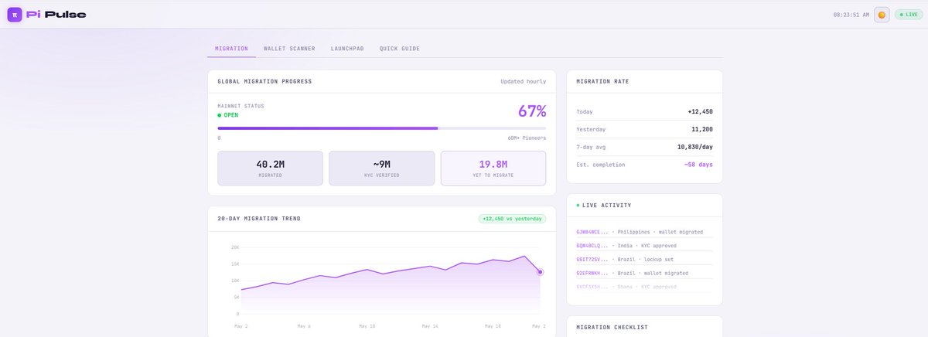Image resolution: width=928 pixels, height=337 pixels.
Task: Click the 08:23:51 AM clock
Action: (851, 15)
